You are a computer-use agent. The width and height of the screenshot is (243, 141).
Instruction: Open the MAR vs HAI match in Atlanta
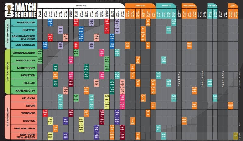[x=107, y=98]
